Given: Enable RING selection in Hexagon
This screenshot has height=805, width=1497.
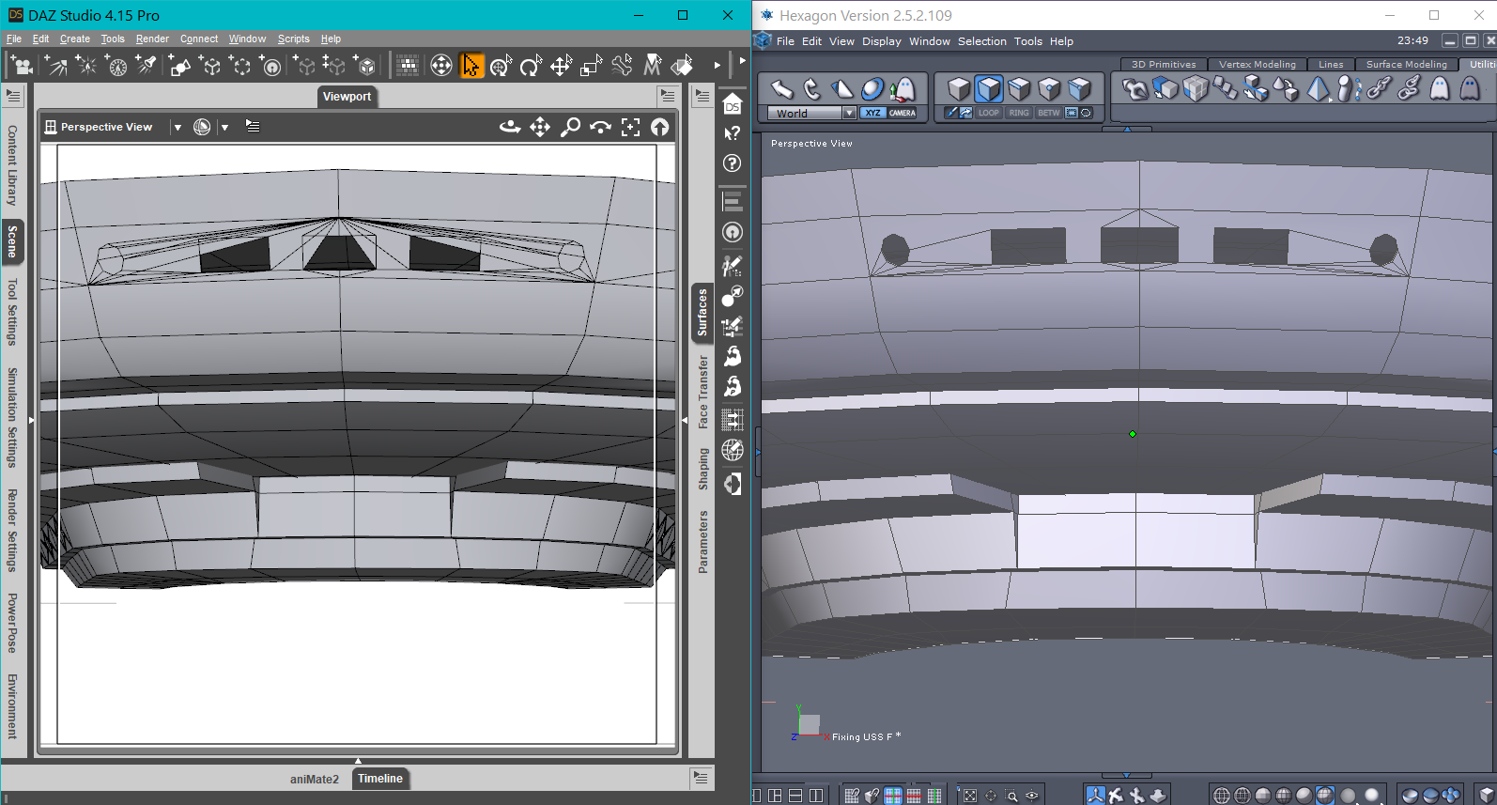Looking at the screenshot, I should 1019,113.
